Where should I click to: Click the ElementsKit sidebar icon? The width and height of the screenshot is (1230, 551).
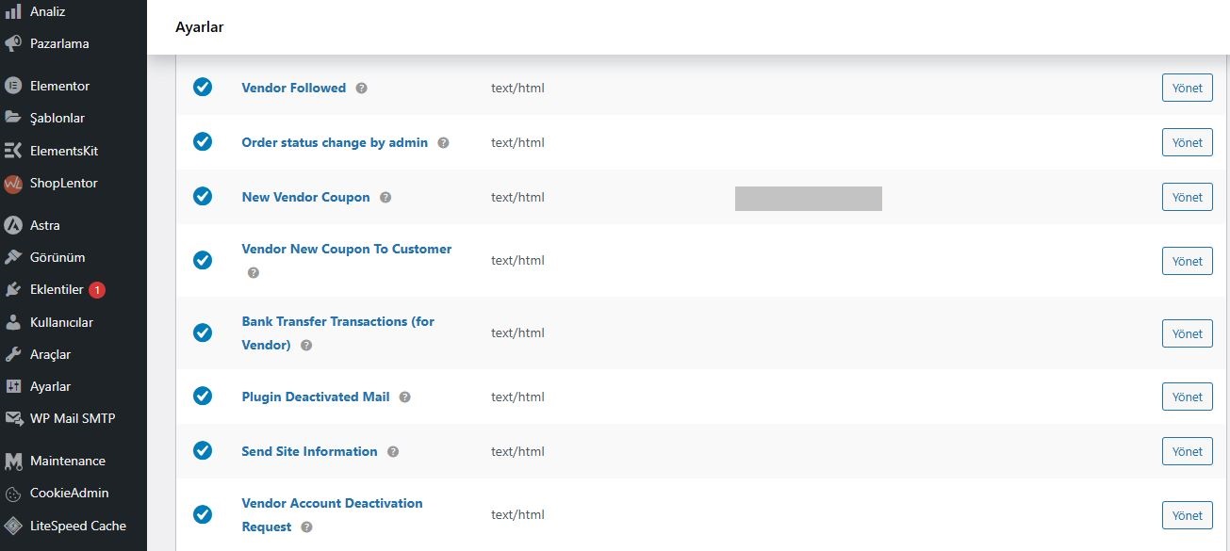[13, 151]
